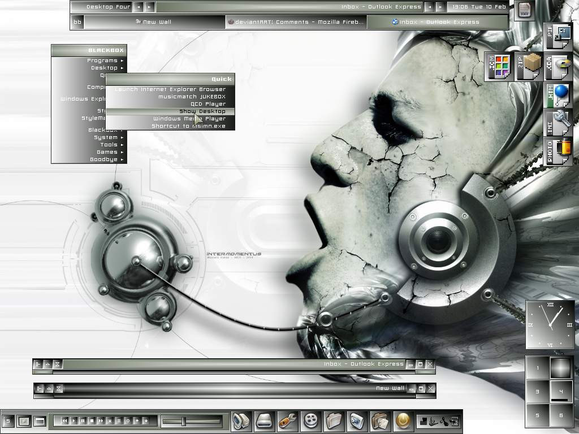Viewport: 579px width, 434px height.
Task: Switch to workspace 1 in pager
Action: coord(538,367)
